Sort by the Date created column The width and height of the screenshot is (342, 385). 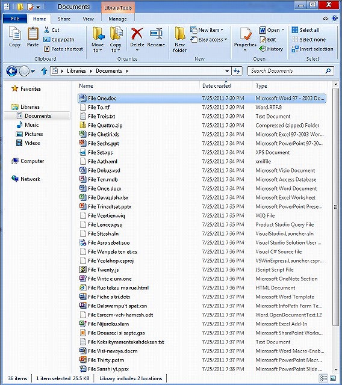[x=216, y=86]
